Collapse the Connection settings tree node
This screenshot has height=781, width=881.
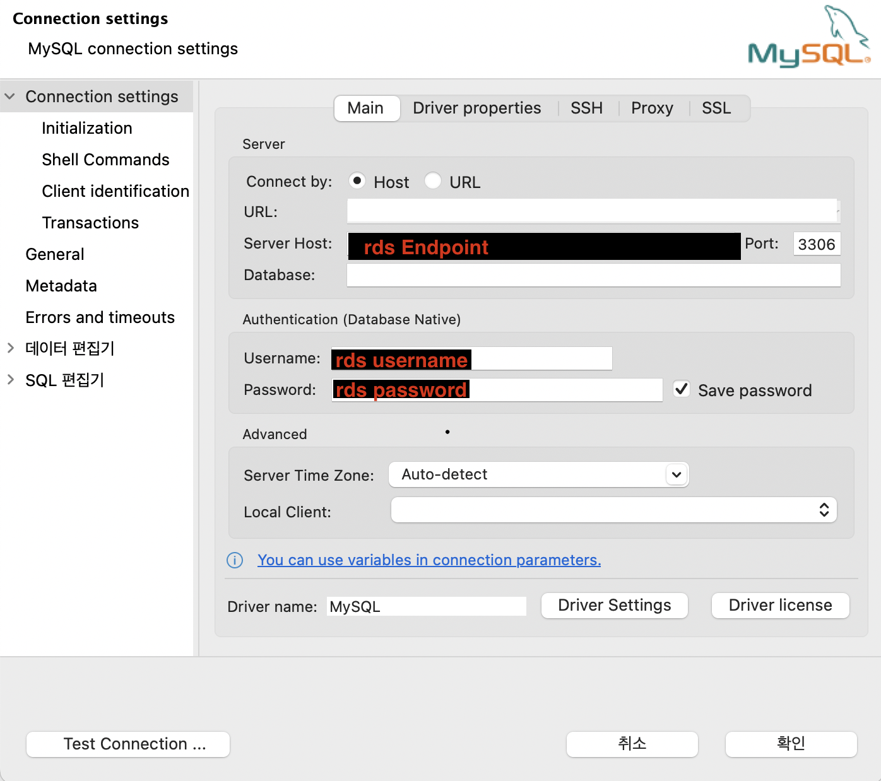pos(9,97)
